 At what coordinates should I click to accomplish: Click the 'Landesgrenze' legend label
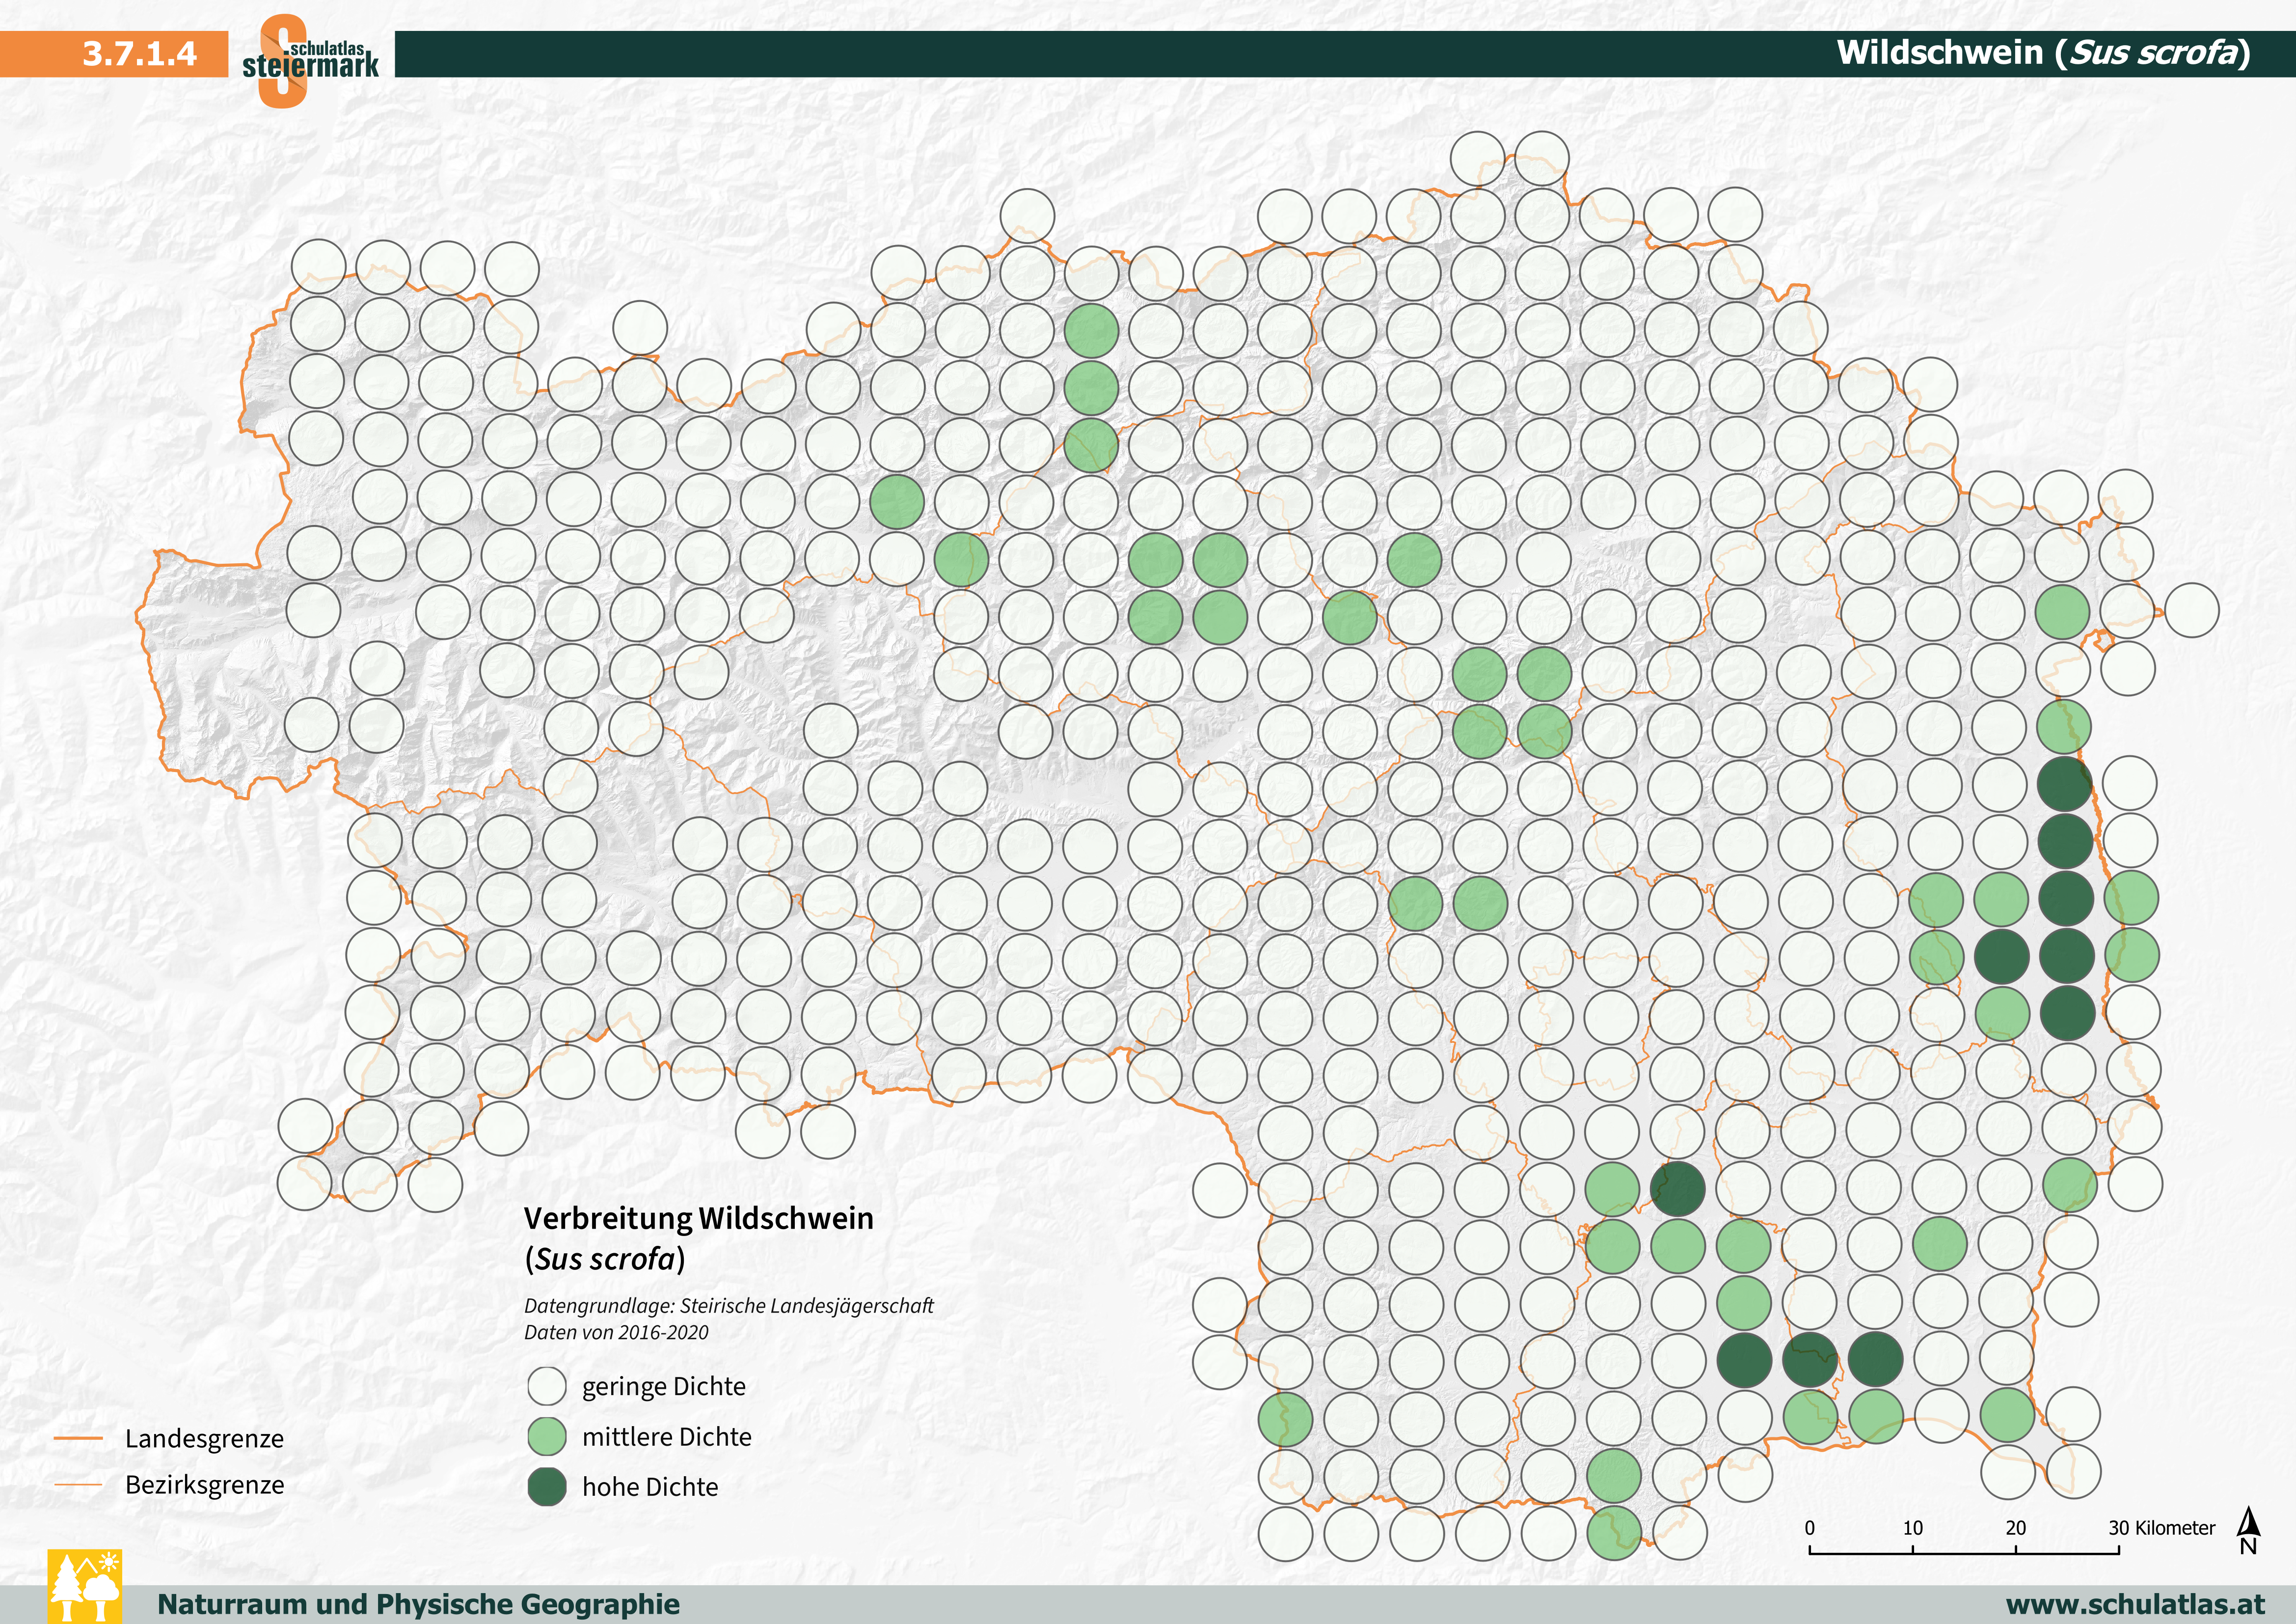click(204, 1439)
